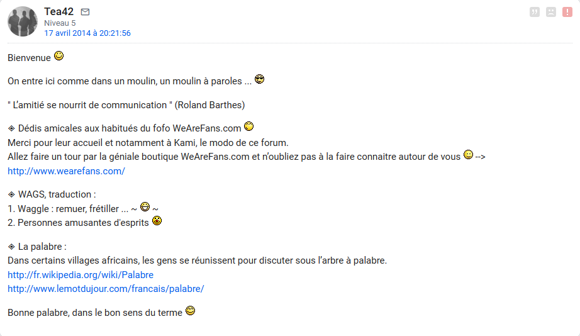Open Tea42's avatar picture
The image size is (580, 336).
[23, 21]
